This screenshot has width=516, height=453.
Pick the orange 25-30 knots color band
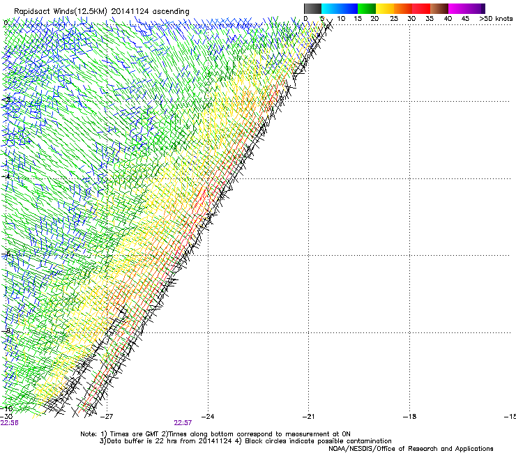pyautogui.click(x=403, y=8)
